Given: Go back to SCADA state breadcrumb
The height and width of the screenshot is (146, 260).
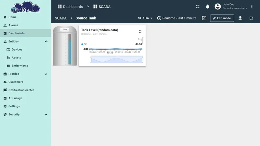Looking at the screenshot, I should click(x=61, y=18).
